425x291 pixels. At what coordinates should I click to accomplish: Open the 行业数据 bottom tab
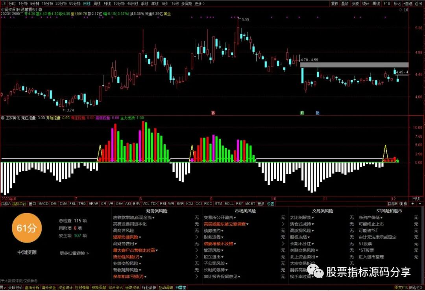(x=149, y=288)
